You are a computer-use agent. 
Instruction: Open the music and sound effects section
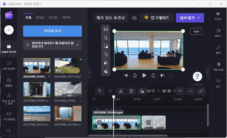click(9, 99)
